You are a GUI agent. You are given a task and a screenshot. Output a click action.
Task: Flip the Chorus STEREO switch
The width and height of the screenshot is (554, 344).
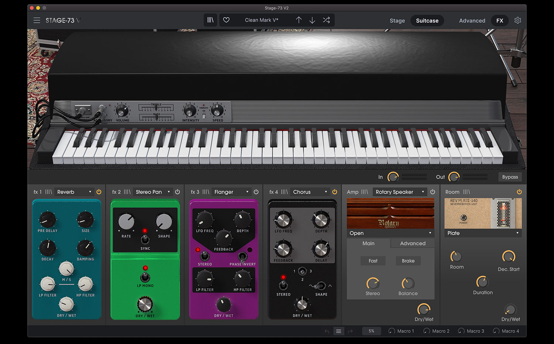click(x=283, y=285)
